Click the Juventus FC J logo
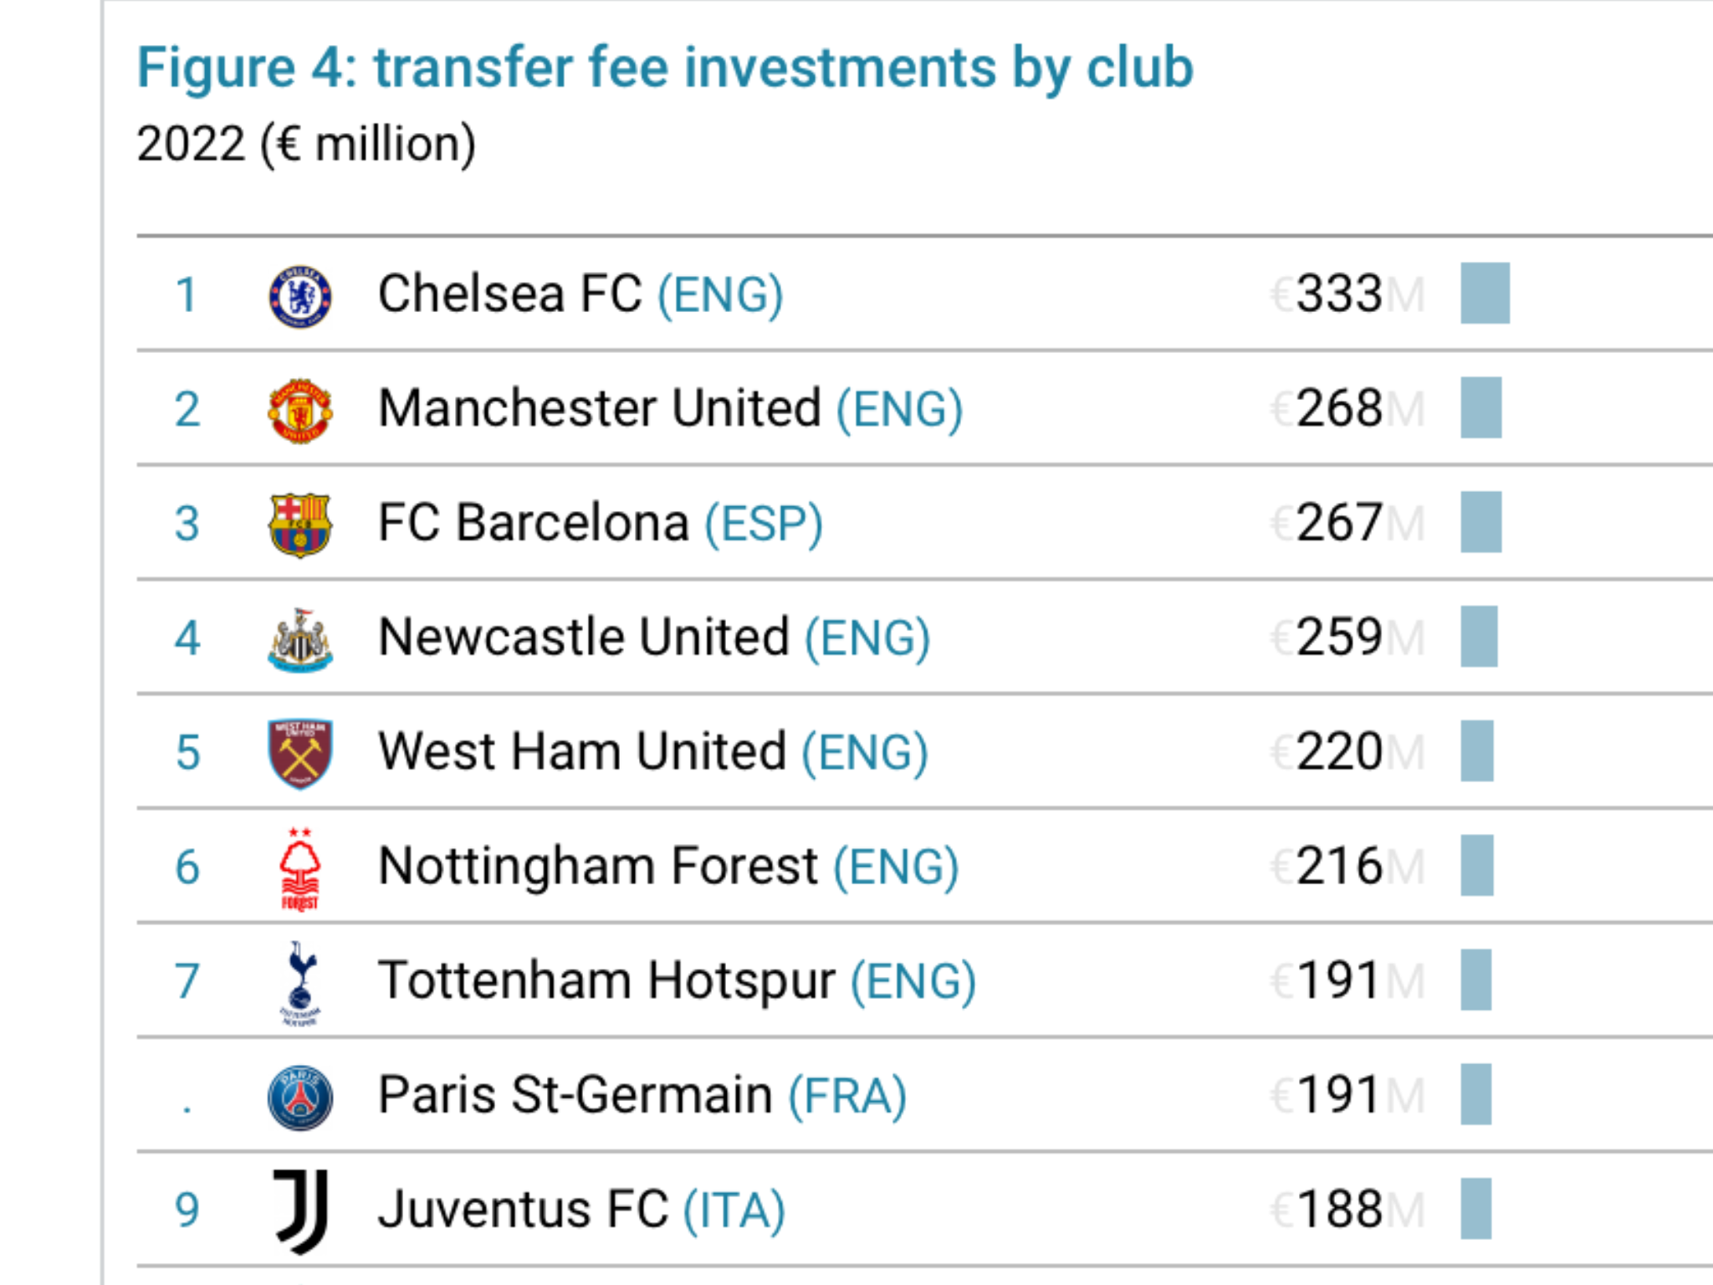This screenshot has width=1713, height=1285. click(301, 1211)
